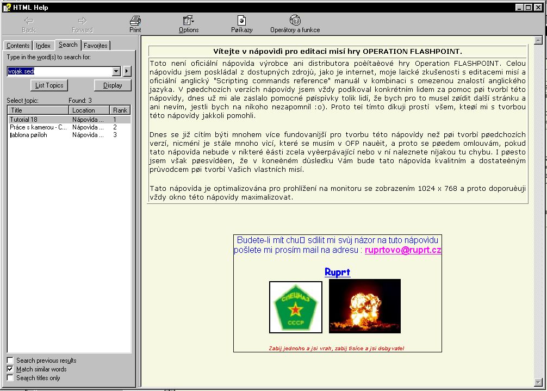Click the search words input field
The width and height of the screenshot is (547, 391).
(x=60, y=71)
